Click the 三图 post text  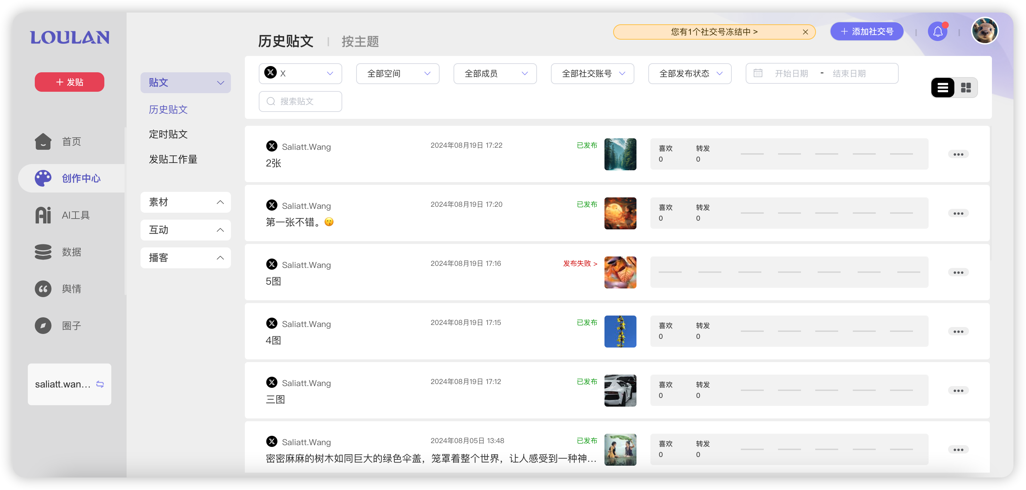click(275, 399)
